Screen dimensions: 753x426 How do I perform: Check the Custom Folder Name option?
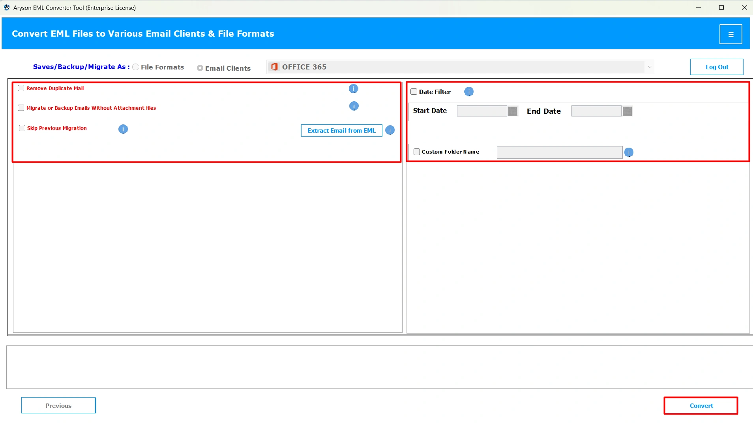pos(417,152)
